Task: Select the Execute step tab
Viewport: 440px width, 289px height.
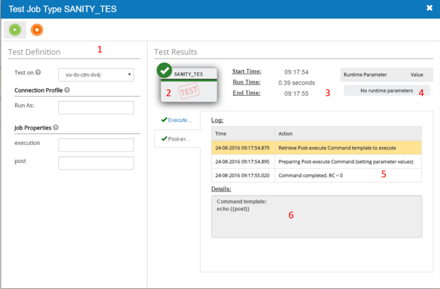Action: tap(177, 120)
